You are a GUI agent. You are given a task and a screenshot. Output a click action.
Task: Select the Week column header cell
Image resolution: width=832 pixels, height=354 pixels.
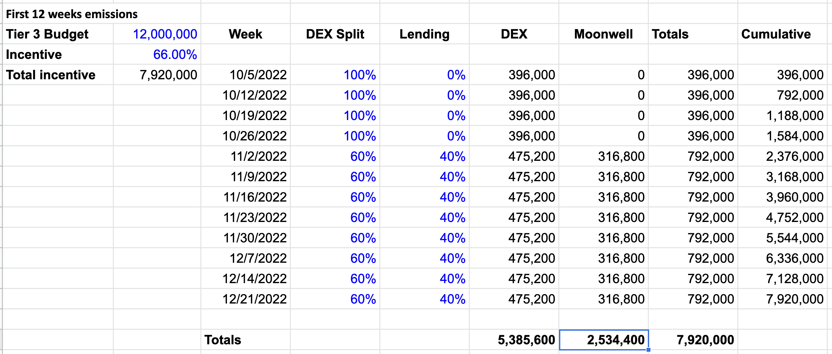245,34
